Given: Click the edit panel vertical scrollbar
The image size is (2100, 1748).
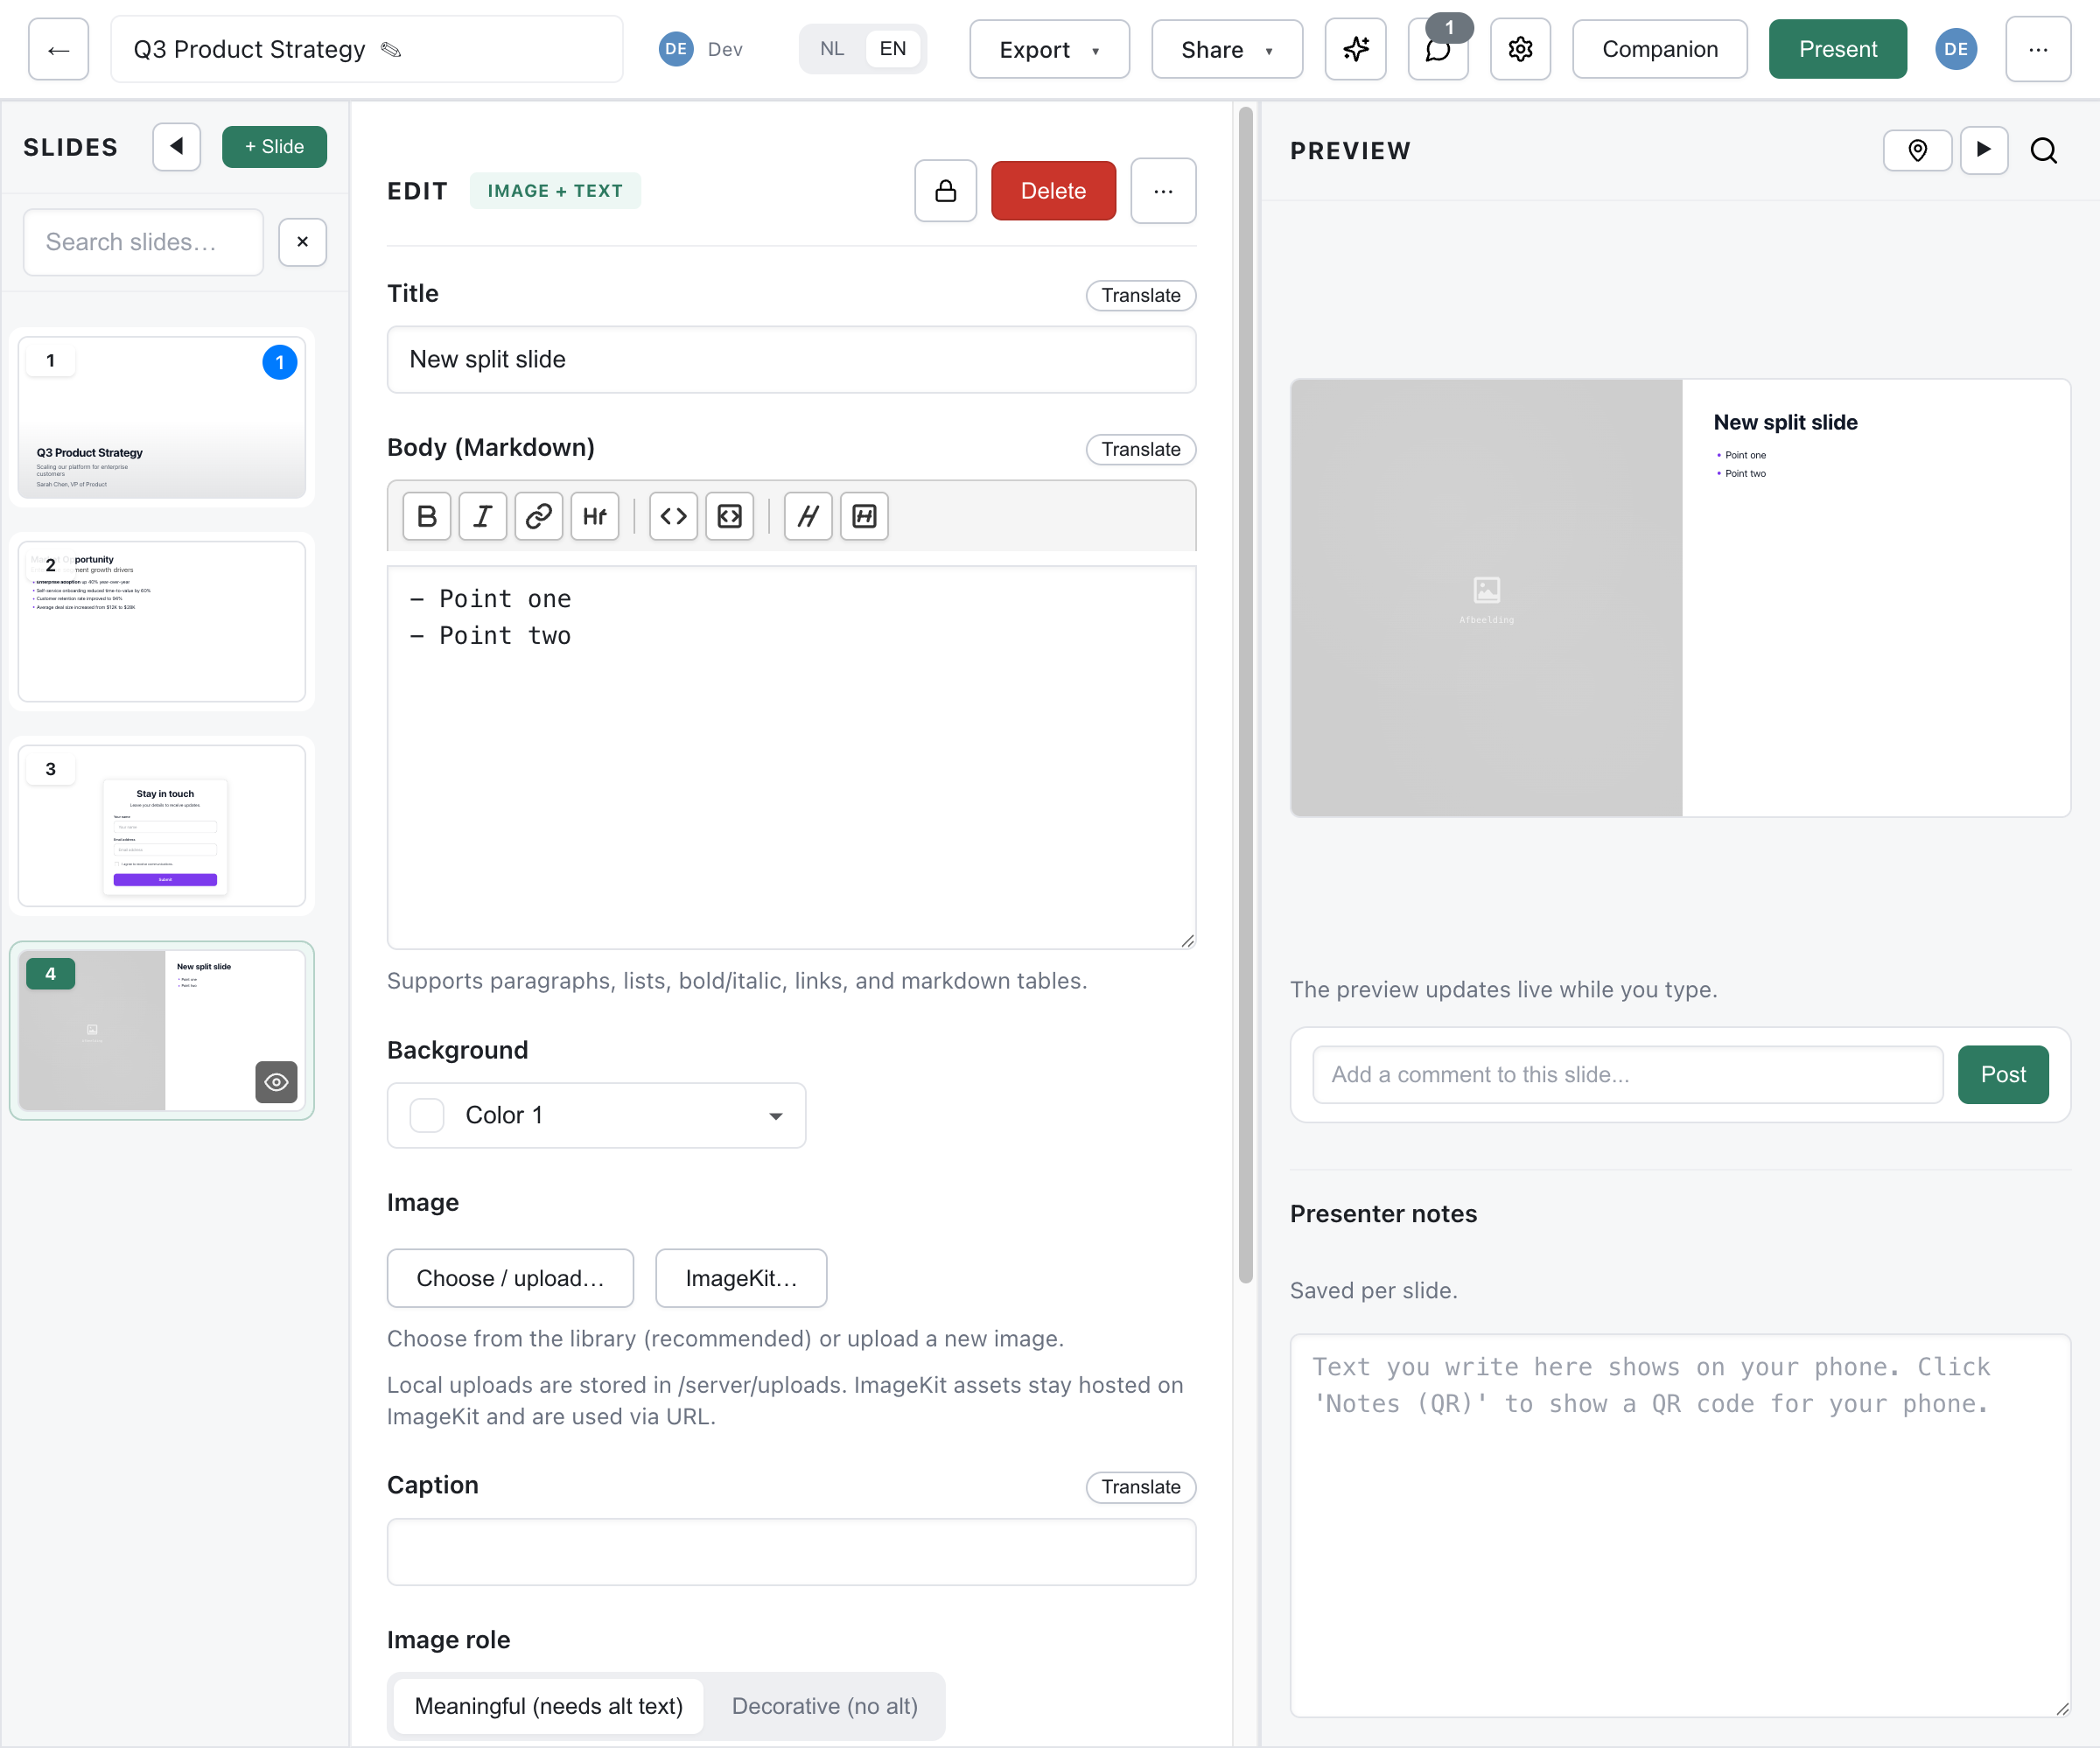Looking at the screenshot, I should pyautogui.click(x=1245, y=694).
